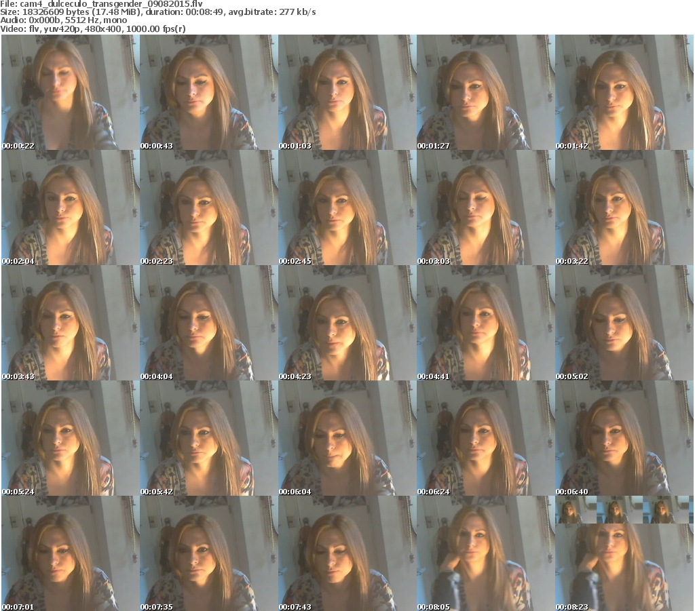Click the File name header line
Image resolution: width=695 pixels, height=611 pixels.
click(x=102, y=4)
